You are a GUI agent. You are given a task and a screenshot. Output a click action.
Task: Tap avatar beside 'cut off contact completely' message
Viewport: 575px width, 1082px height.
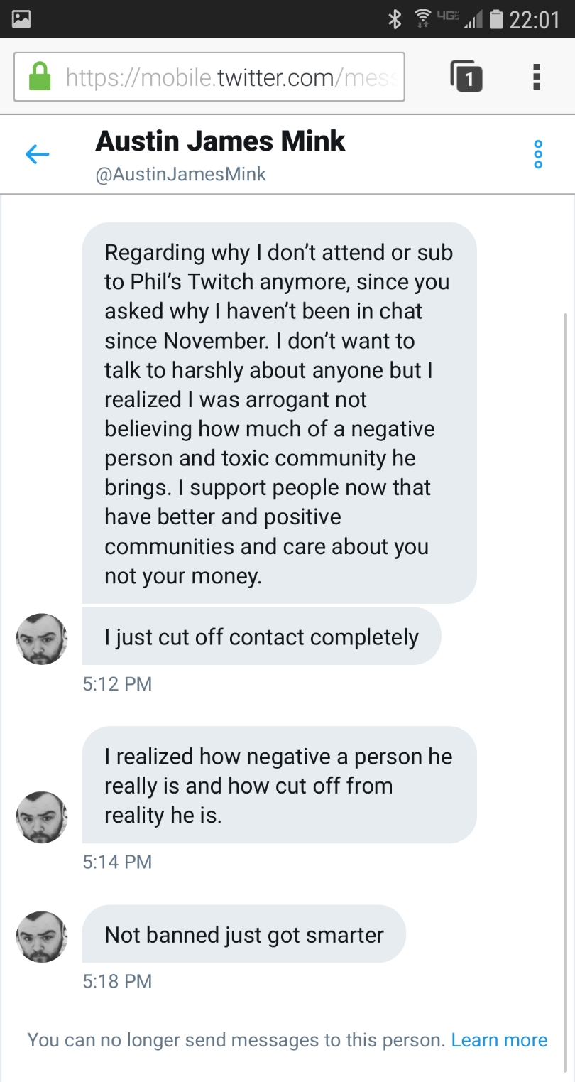pos(42,639)
